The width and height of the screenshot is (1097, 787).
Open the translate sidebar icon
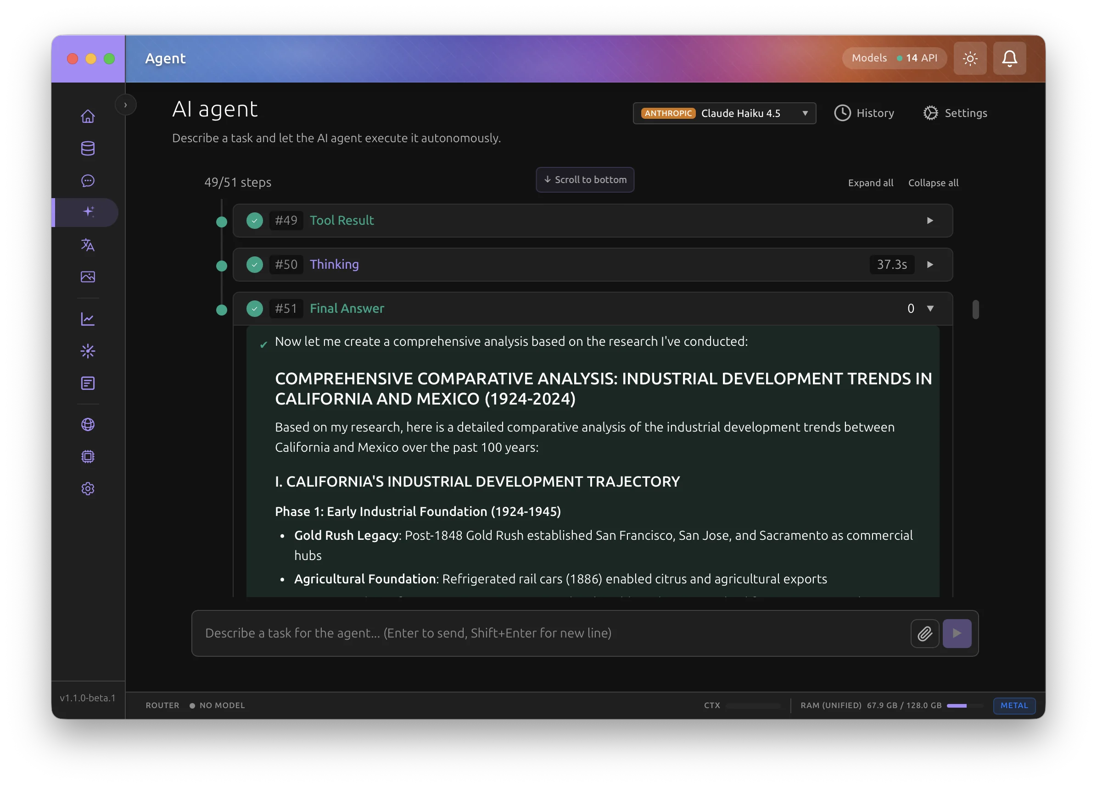[88, 245]
